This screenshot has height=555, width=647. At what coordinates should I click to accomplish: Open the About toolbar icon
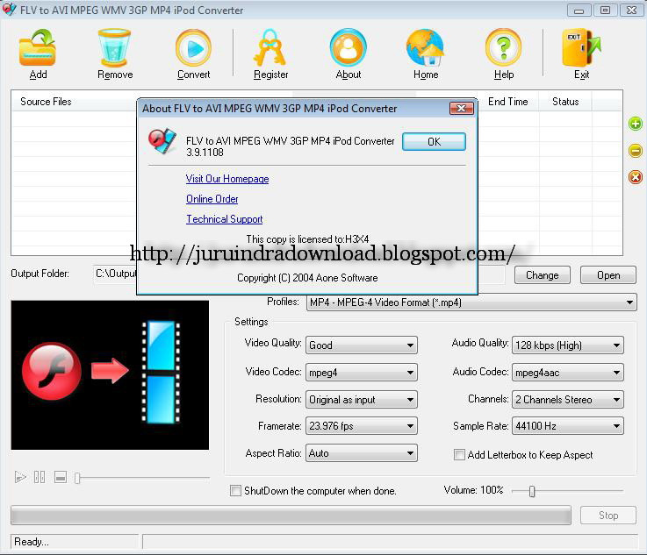click(348, 48)
